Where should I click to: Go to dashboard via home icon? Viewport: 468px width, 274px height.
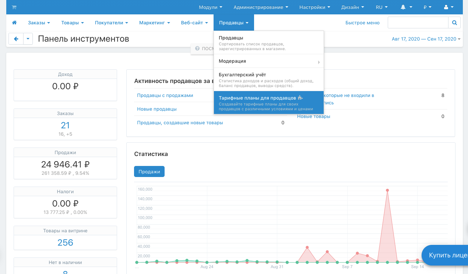[x=14, y=23]
